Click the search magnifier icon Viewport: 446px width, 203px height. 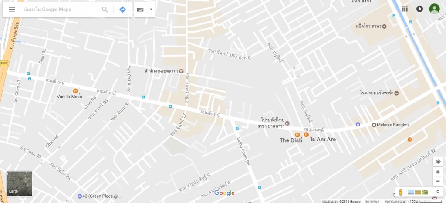pyautogui.click(x=105, y=10)
